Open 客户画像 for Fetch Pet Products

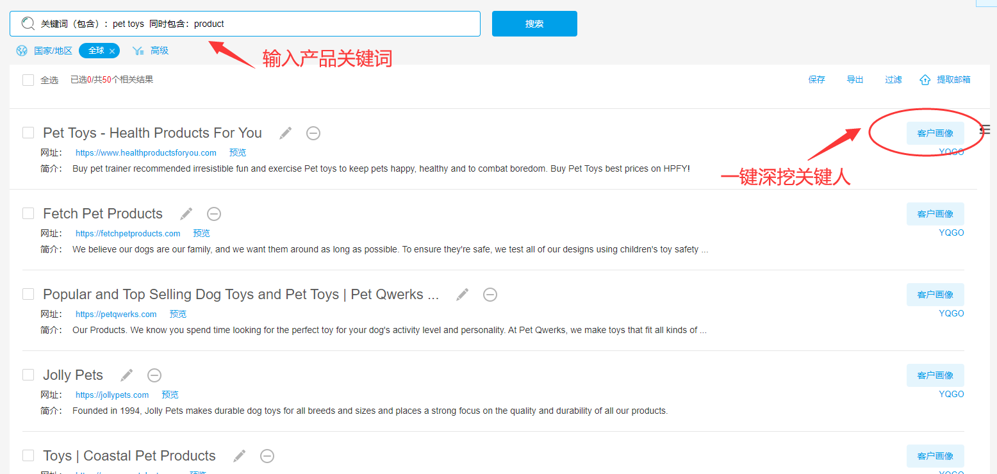(935, 214)
